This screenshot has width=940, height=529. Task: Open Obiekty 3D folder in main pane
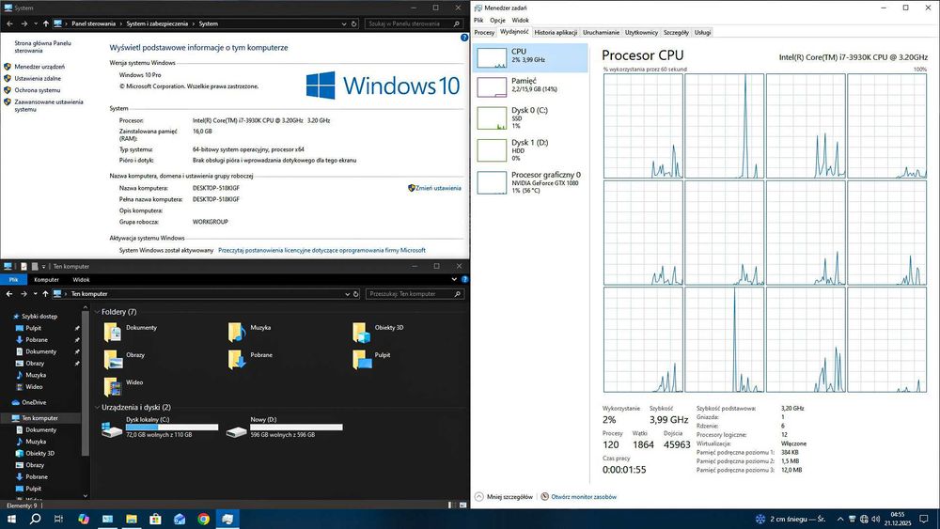coord(378,332)
